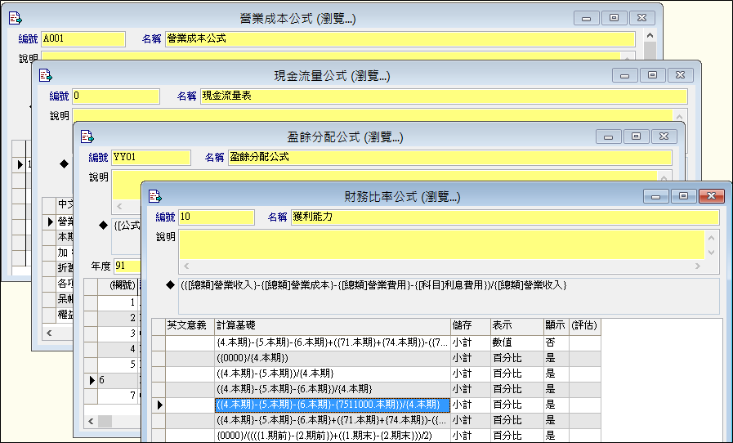Click the 營業成本公式 window title icon

(x=15, y=18)
